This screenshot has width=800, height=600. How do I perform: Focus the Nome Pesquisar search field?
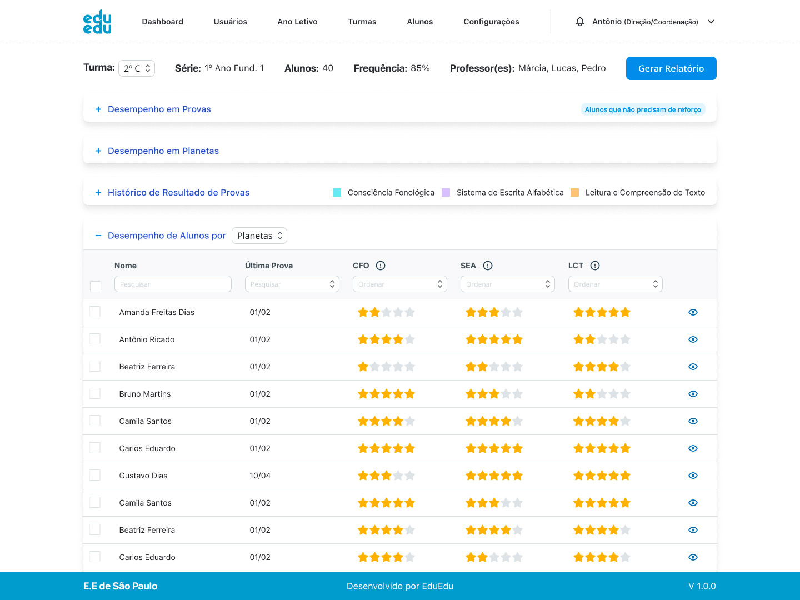173,284
